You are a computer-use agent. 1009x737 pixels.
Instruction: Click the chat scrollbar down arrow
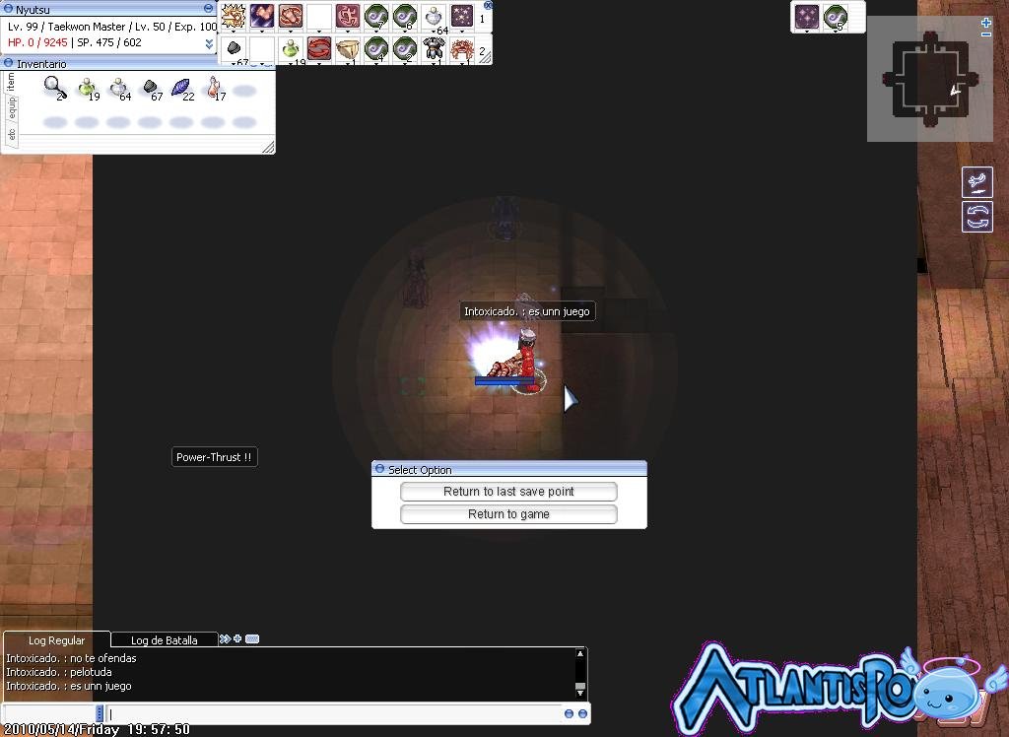coord(579,693)
